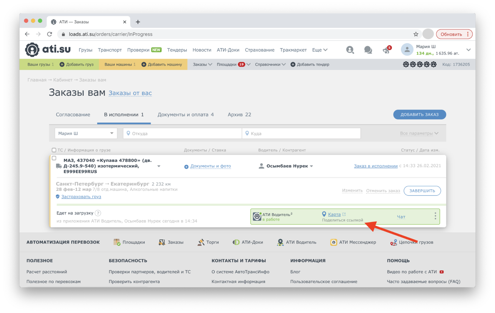Open Торги in automation footer
495x313 pixels.
208,242
